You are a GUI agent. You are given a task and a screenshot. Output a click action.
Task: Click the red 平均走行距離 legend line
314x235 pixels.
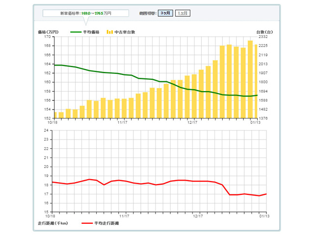[x=87, y=223]
